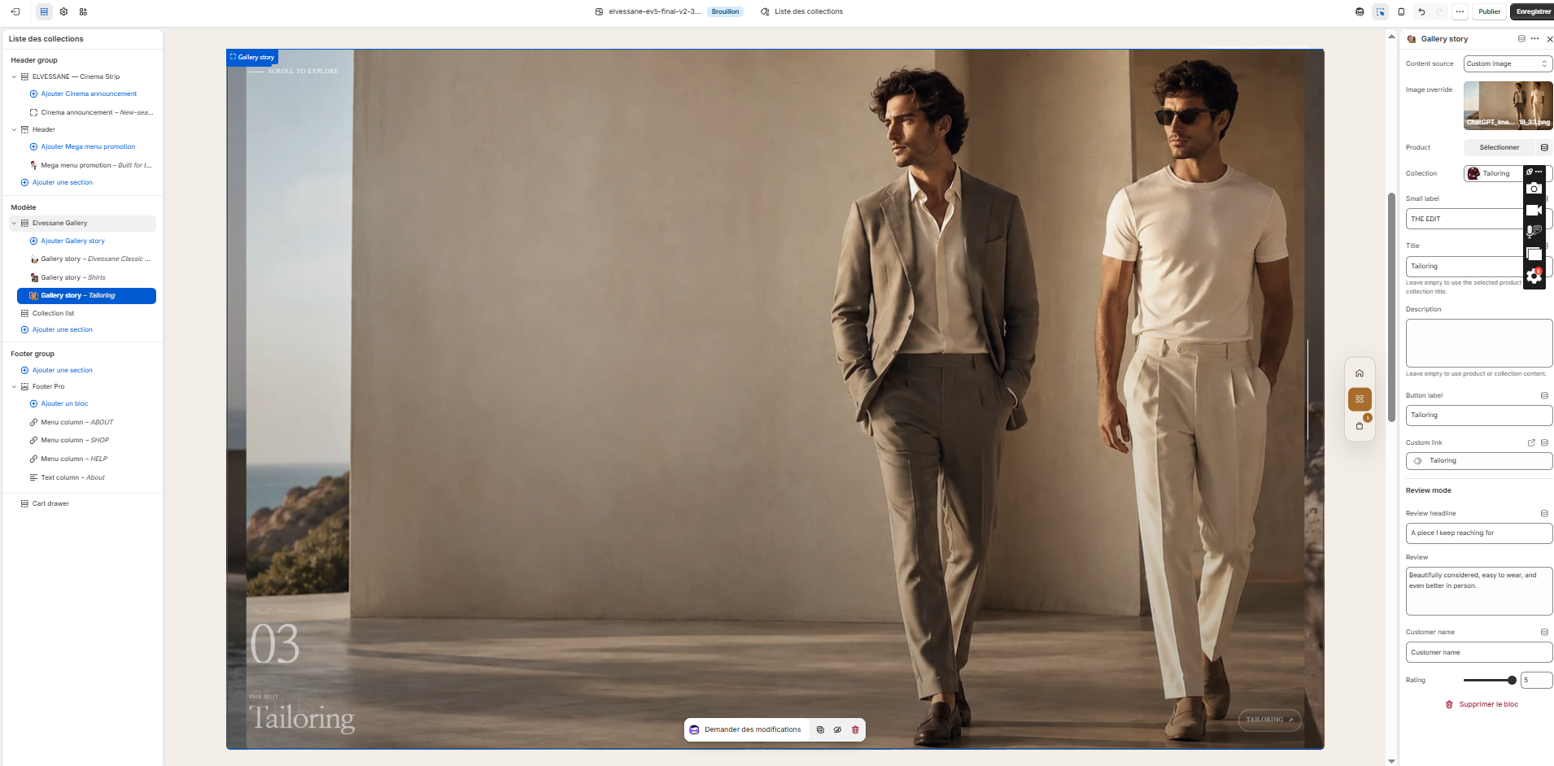
Task: Connect dynamic source for Product
Action: [x=1544, y=147]
